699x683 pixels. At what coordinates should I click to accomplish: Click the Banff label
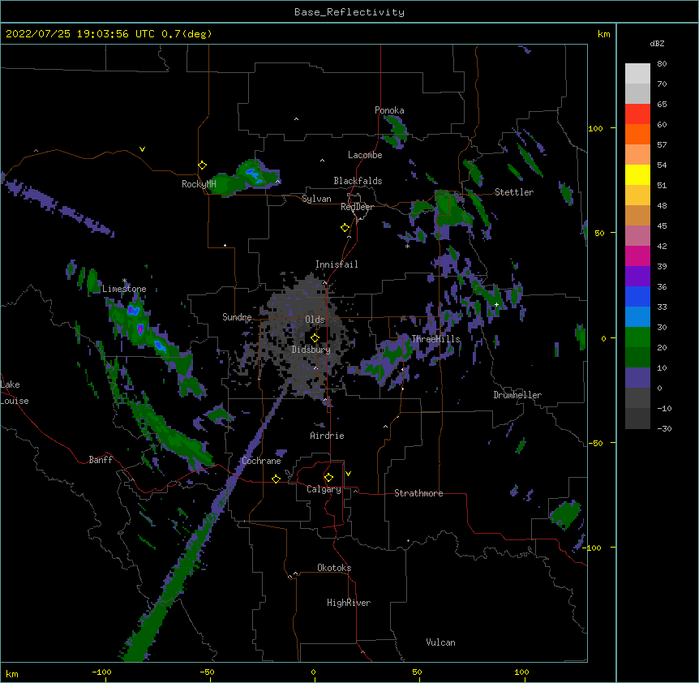point(101,460)
